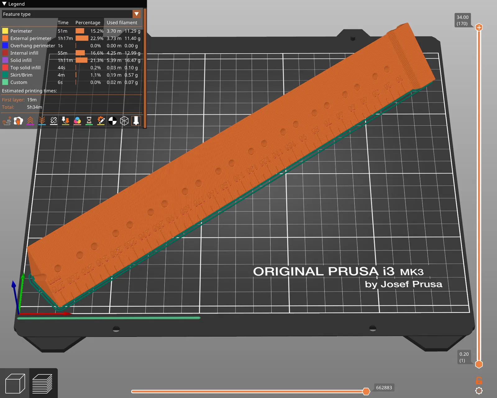Toggle wipe moves hand icon

pyautogui.click(x=18, y=121)
